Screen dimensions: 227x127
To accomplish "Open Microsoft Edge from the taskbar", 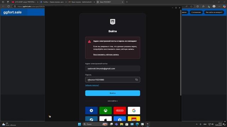I will pyautogui.click(x=137, y=124).
